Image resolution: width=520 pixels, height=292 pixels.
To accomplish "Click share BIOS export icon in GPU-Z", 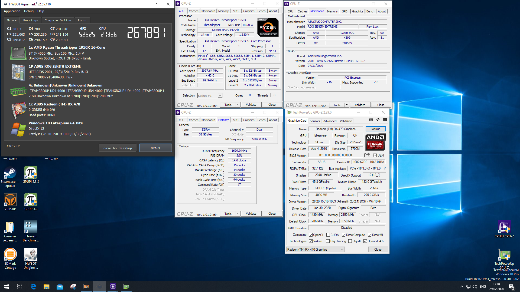I will 367,155.
